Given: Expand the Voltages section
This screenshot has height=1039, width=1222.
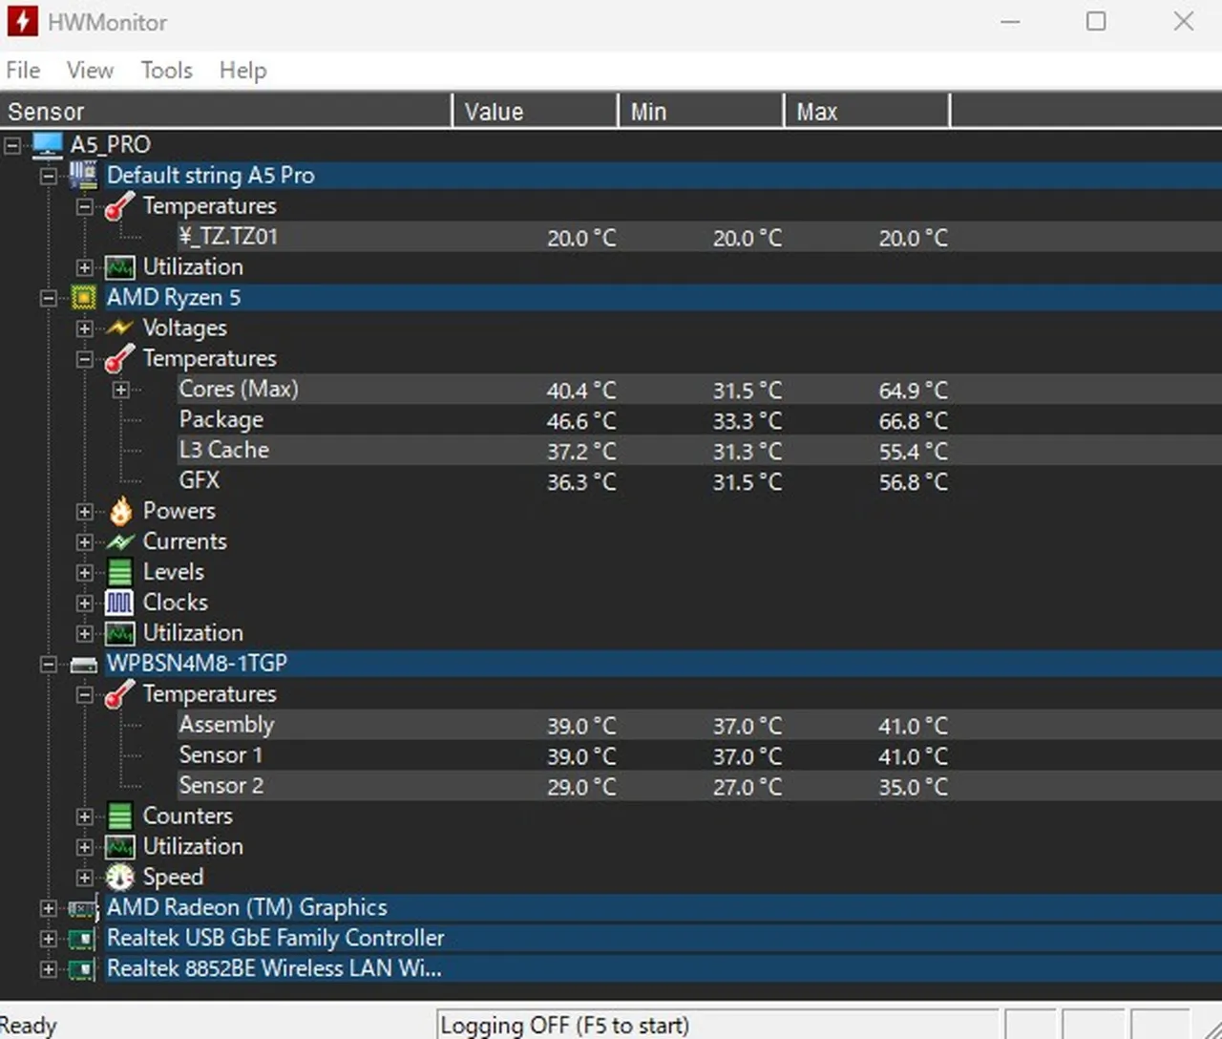Looking at the screenshot, I should [x=85, y=329].
